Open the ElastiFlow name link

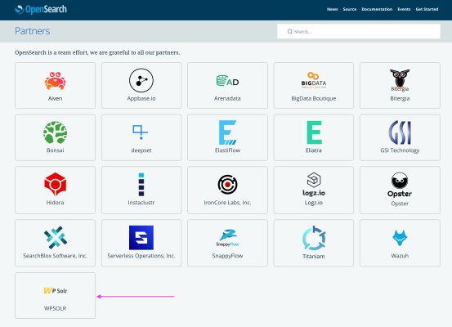pos(227,150)
